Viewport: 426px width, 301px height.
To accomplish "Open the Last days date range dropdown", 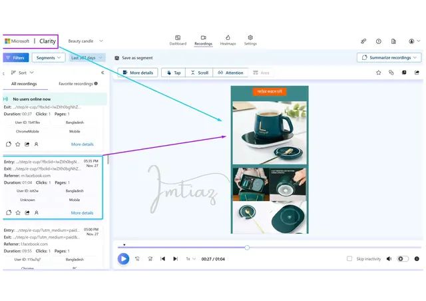I will 87,58.
